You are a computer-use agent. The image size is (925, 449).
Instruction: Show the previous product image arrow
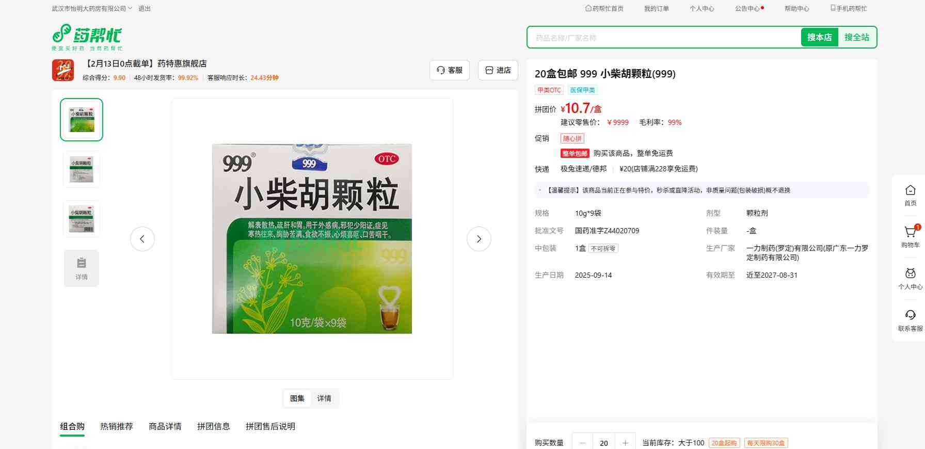(x=142, y=239)
